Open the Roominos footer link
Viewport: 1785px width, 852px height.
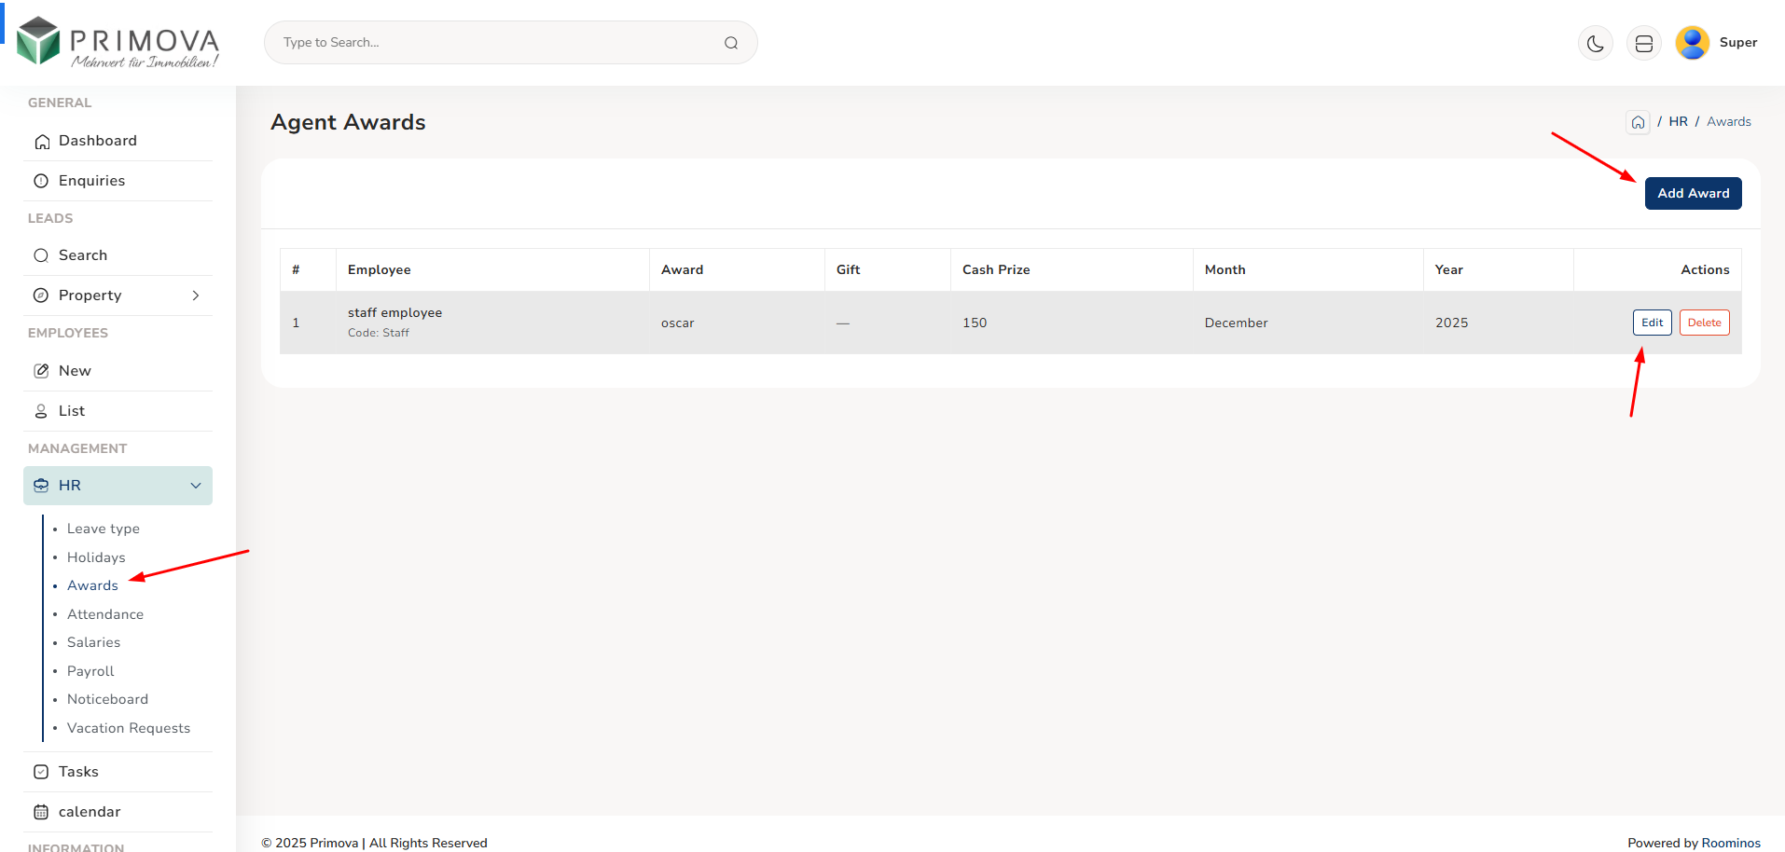pos(1731,843)
